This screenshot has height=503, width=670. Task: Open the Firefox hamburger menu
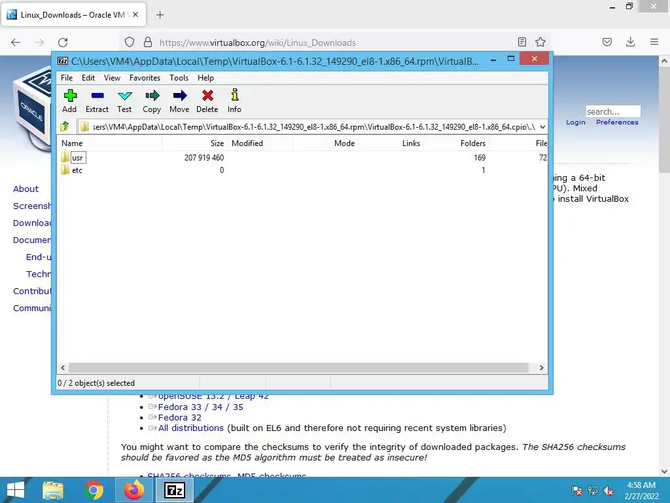click(x=654, y=42)
